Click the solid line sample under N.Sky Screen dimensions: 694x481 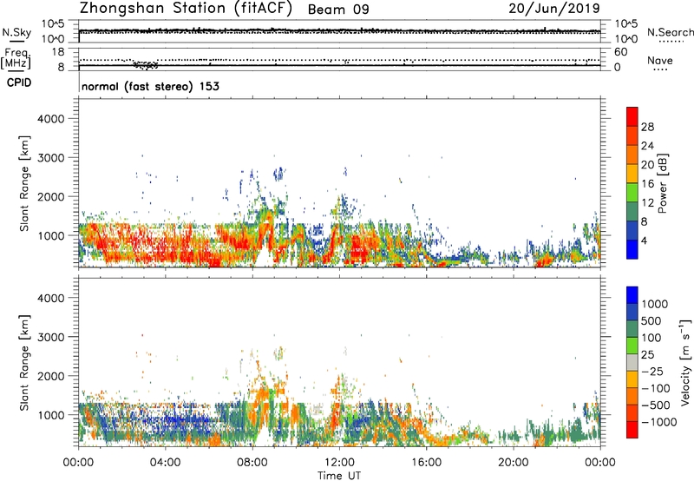point(16,41)
